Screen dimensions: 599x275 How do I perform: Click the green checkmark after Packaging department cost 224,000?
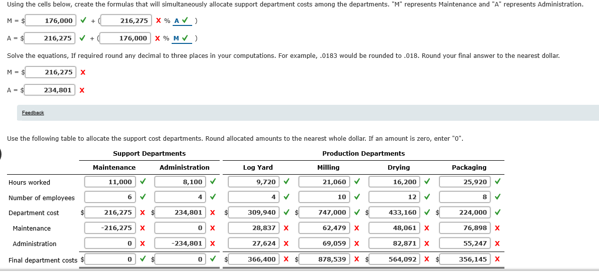pyautogui.click(x=497, y=212)
